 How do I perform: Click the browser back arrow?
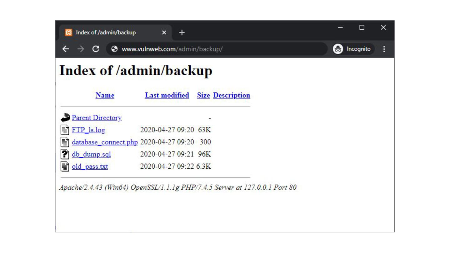(66, 49)
